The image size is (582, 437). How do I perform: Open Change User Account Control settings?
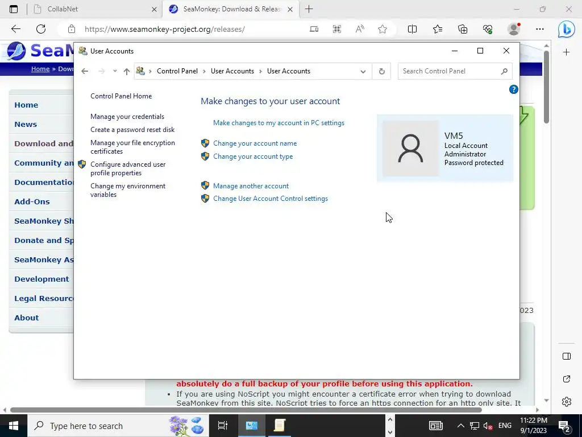[x=270, y=199]
